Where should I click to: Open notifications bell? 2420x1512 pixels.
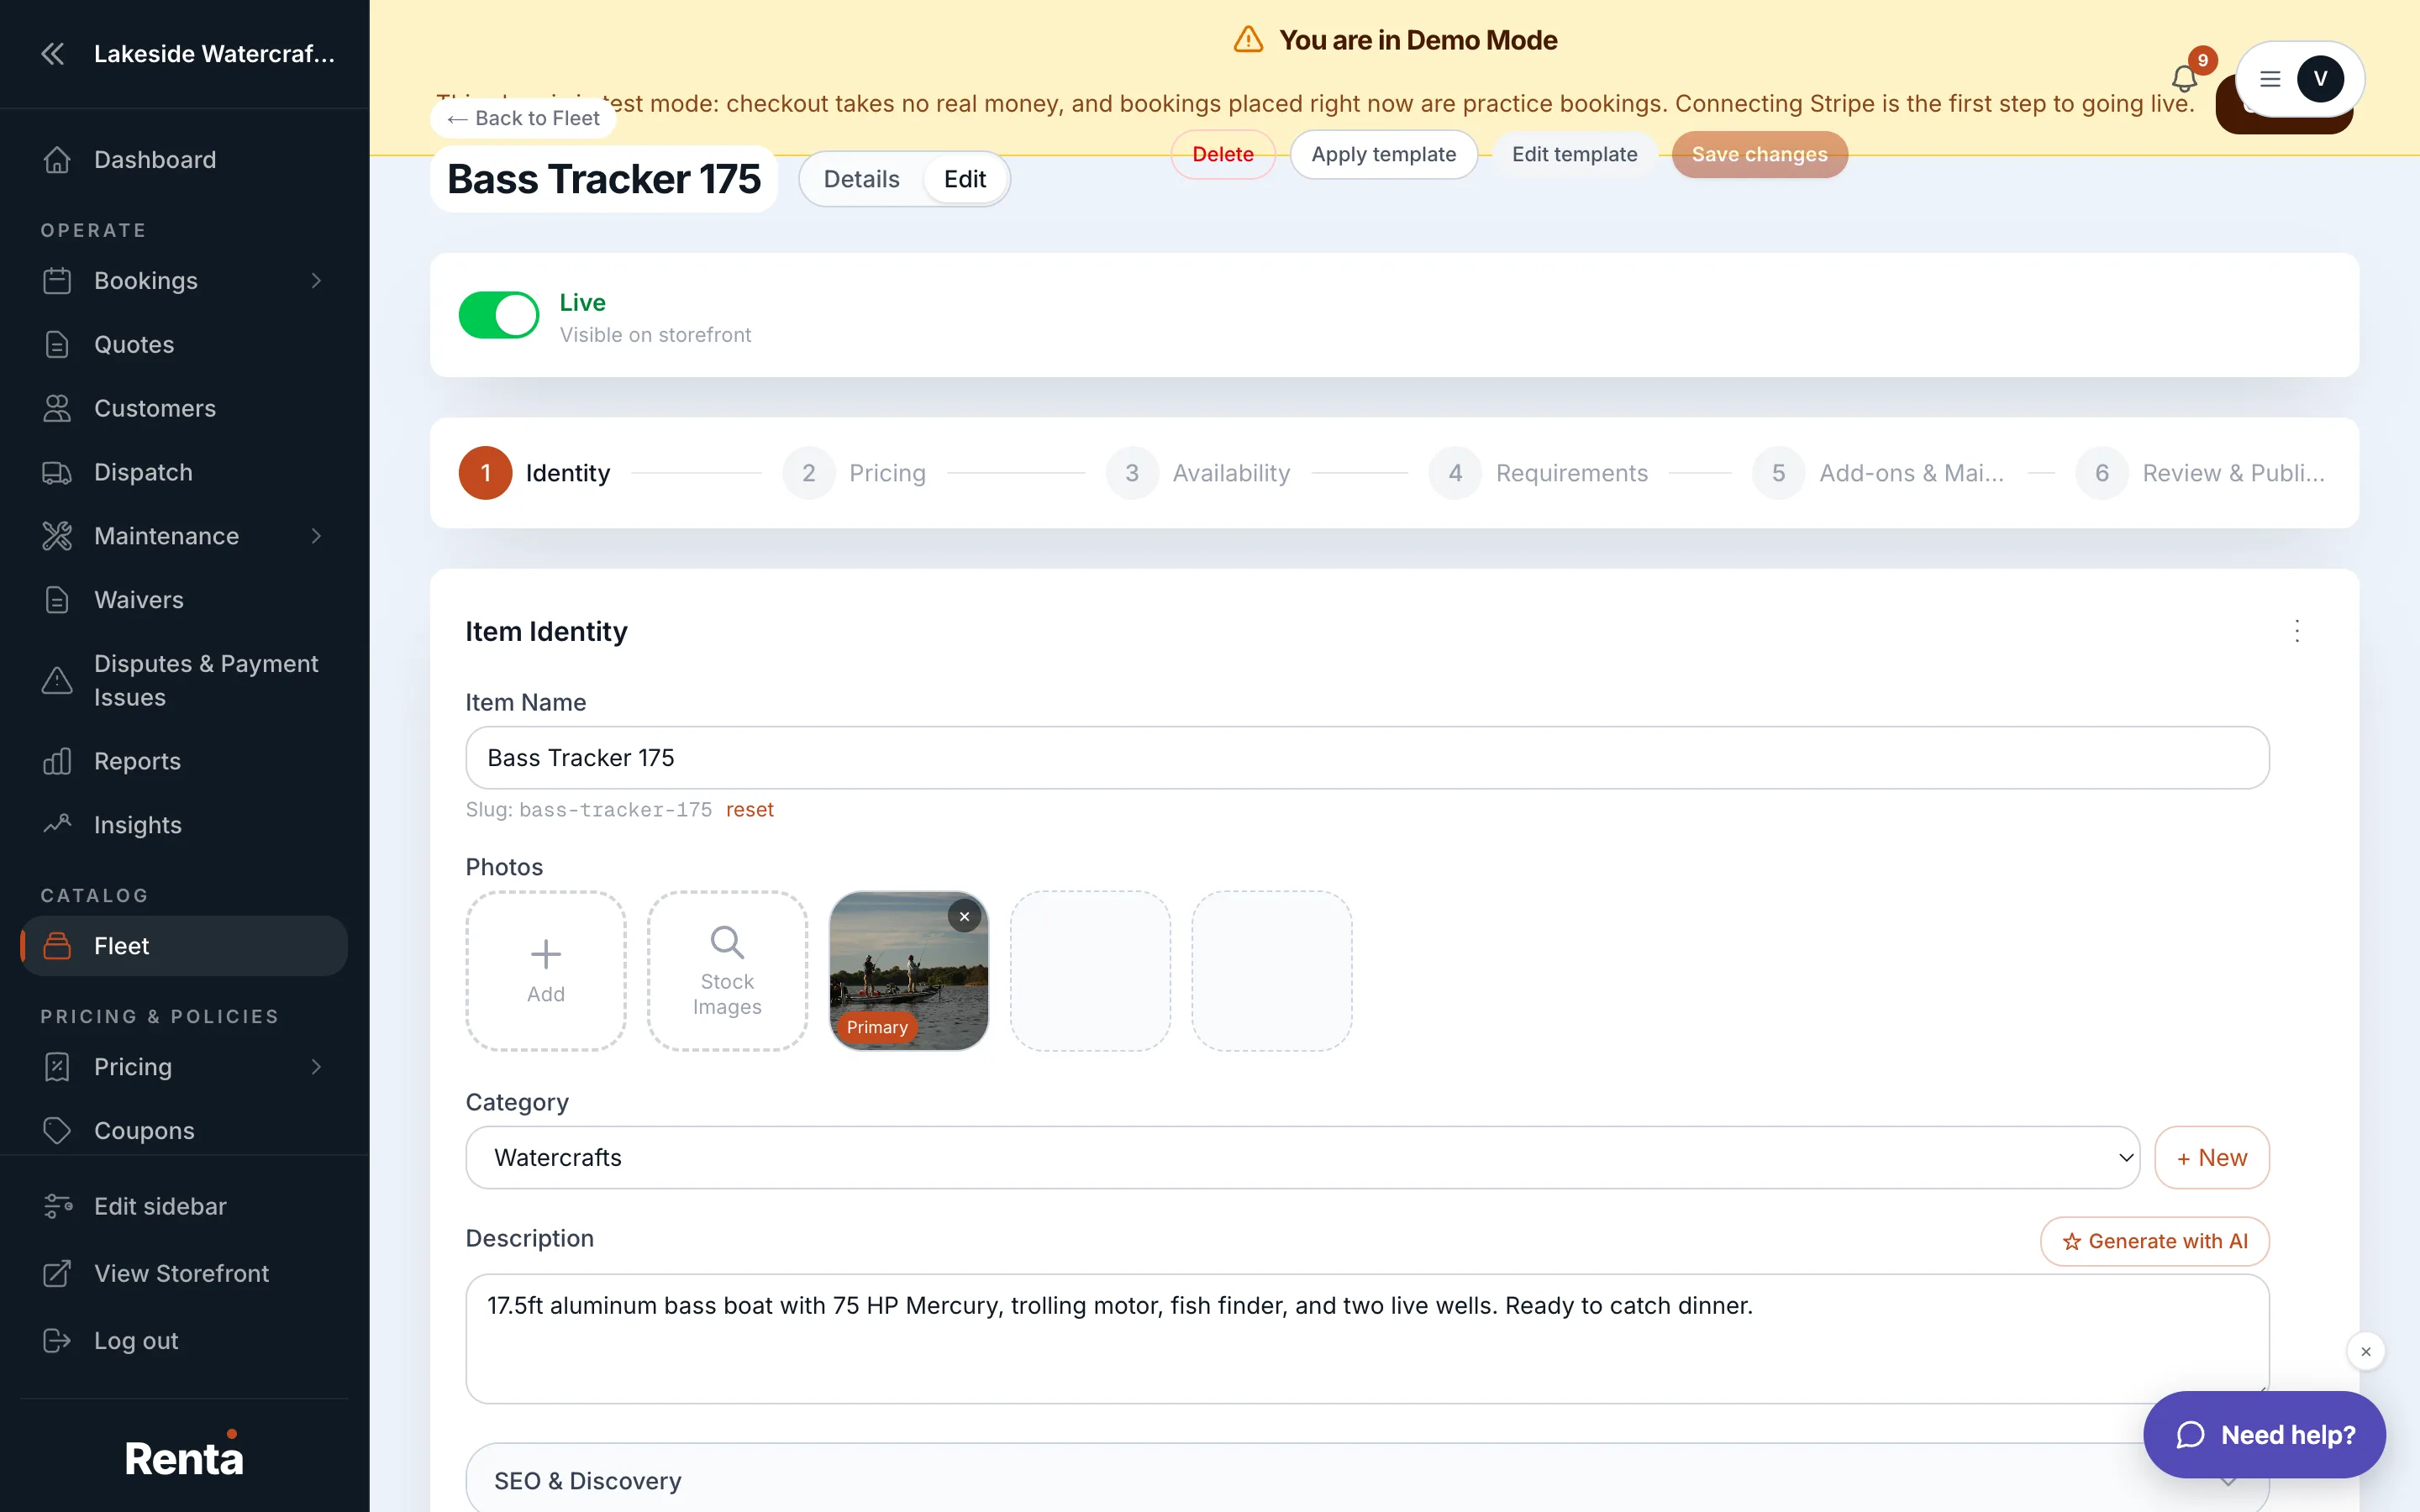tap(2185, 78)
